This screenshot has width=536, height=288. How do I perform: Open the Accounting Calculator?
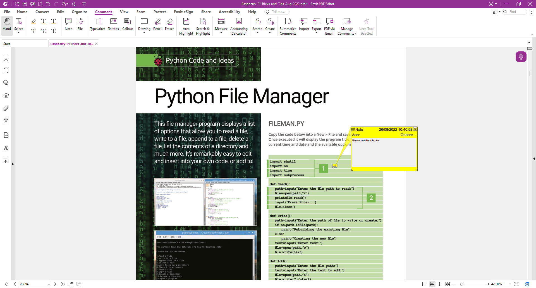coord(239,25)
